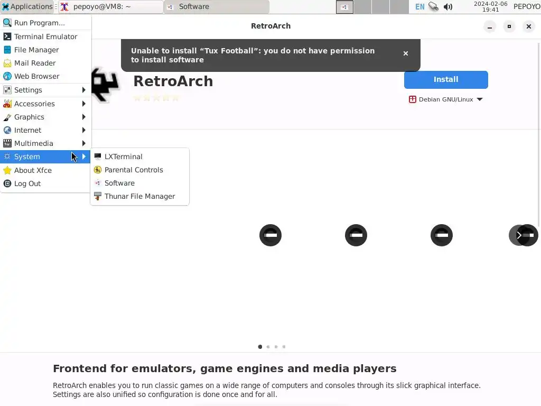Click the Web Browser globe icon
541x406 pixels.
coord(7,76)
